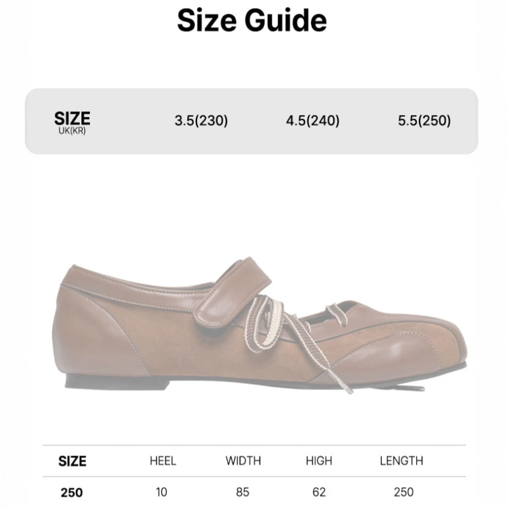
Task: Click the Size Guide heading
Action: (x=252, y=21)
